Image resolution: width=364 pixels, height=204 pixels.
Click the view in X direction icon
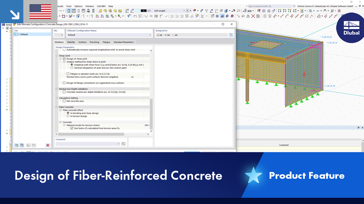tap(279, 11)
